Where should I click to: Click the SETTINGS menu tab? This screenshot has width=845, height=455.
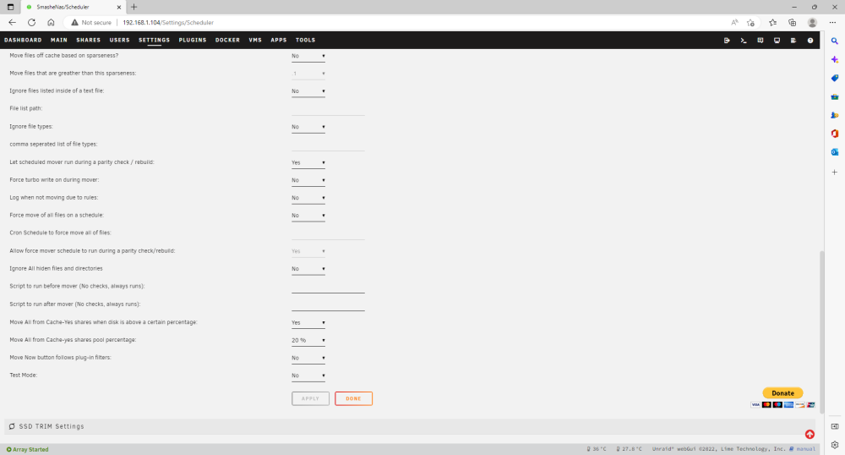(154, 40)
